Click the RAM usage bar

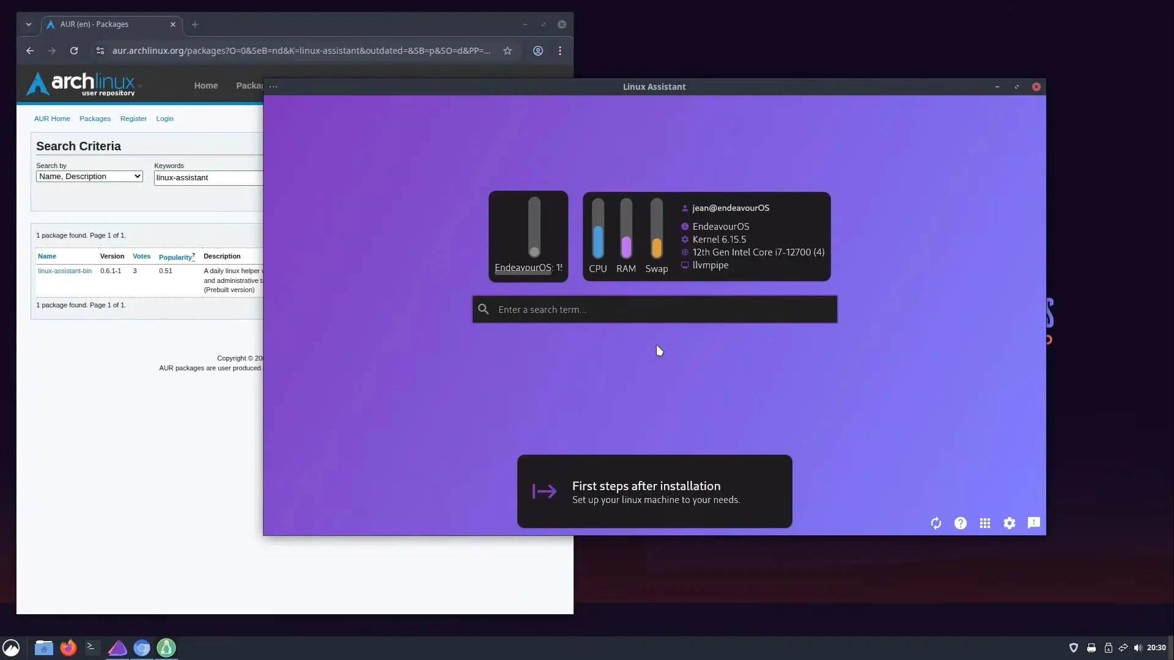tap(626, 229)
